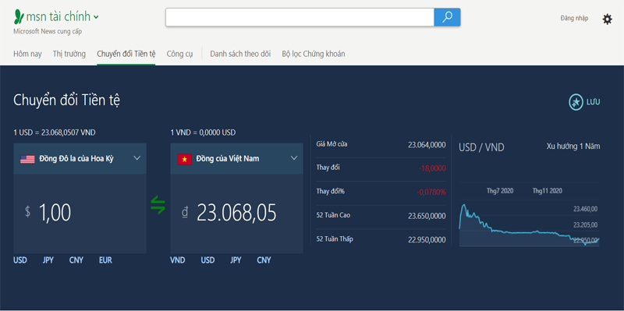Open the Đồng của Việt Nam dropdown
Viewport: 624px width, 311px height.
pyautogui.click(x=237, y=158)
